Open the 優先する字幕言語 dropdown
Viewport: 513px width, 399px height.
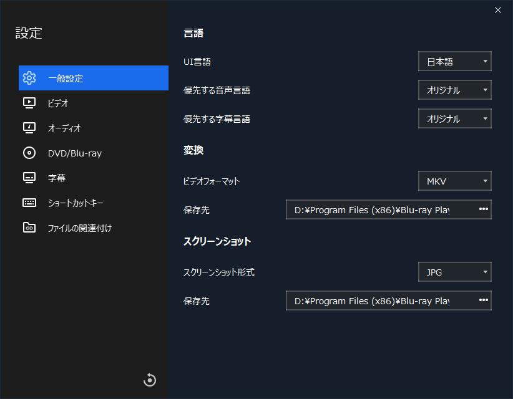454,118
